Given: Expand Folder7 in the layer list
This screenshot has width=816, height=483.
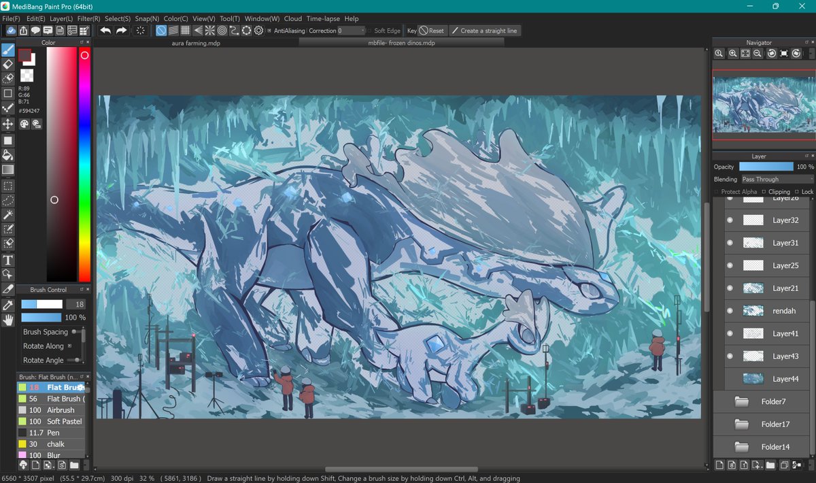Looking at the screenshot, I should click(742, 402).
